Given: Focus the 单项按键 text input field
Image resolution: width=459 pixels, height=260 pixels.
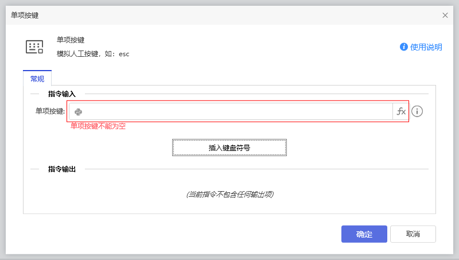Looking at the screenshot, I should pos(235,112).
